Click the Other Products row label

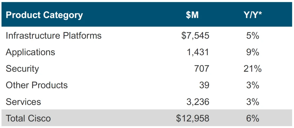click(37, 85)
